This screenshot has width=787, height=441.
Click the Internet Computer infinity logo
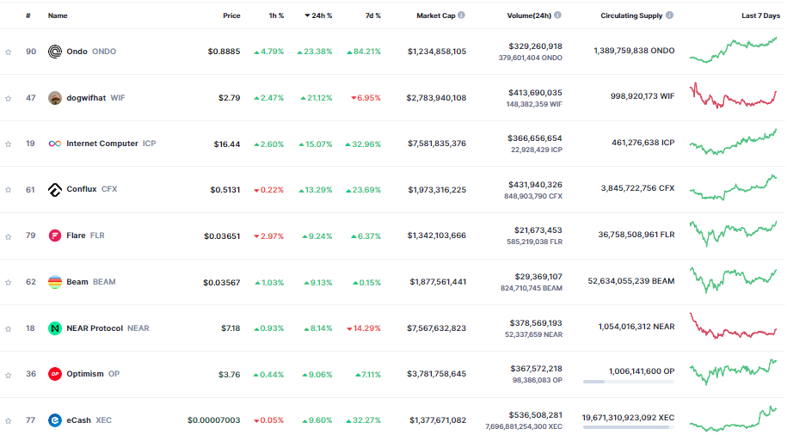[55, 144]
